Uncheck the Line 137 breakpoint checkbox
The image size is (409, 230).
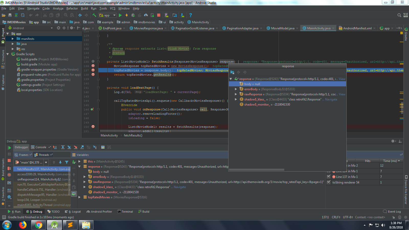[329, 177]
